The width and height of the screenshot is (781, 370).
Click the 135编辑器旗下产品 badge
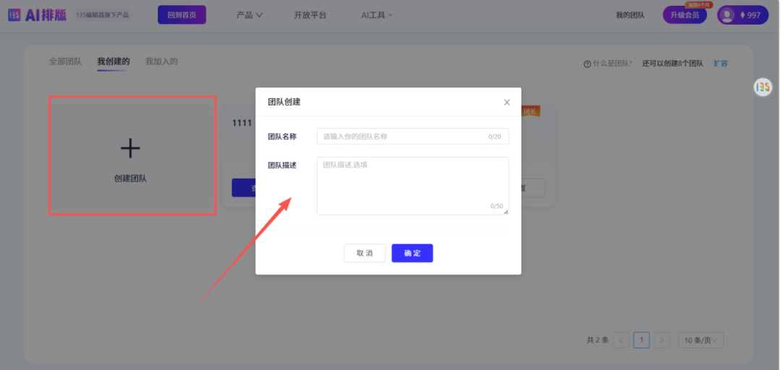(x=103, y=15)
